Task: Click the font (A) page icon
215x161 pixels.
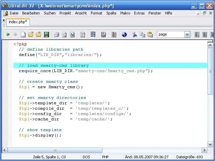Action: pyautogui.click(x=72, y=35)
